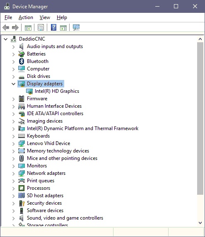This screenshot has height=237, width=205.
Task: Click the scrollbar down arrow
Action: [x=200, y=223]
